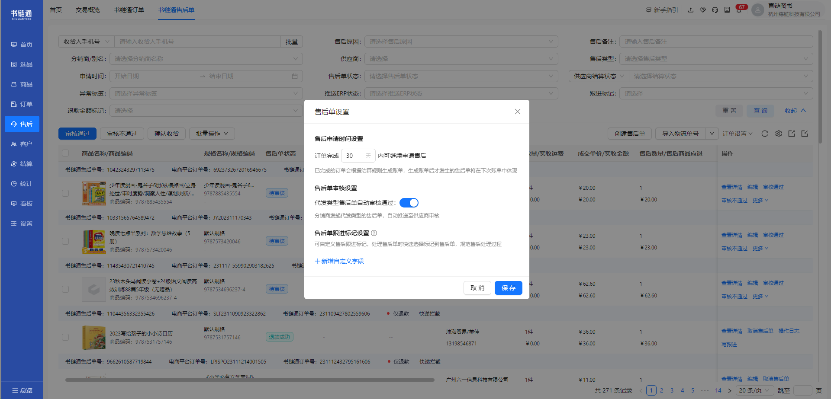Open 分销商/别名 dropdown
831x399 pixels.
point(206,59)
